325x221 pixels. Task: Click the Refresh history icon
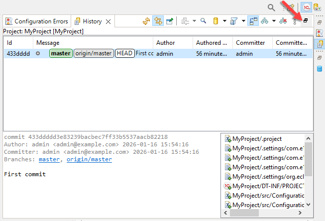[x=146, y=21]
